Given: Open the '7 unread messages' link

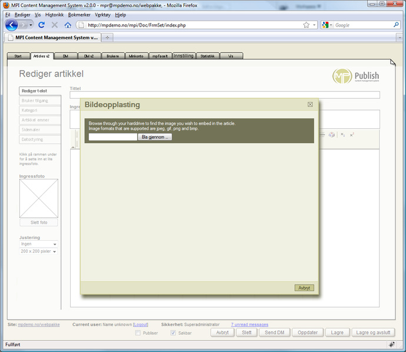Looking at the screenshot, I should coord(249,324).
